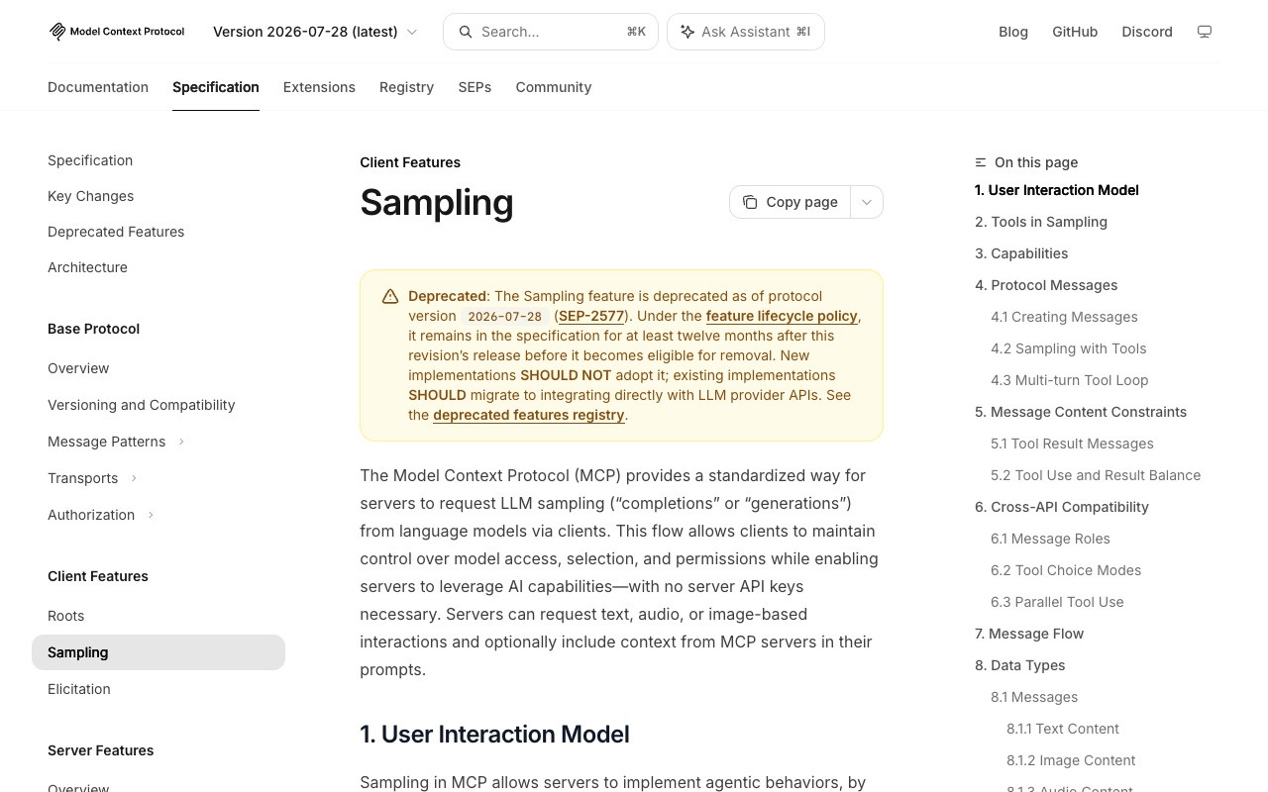Viewport: 1268px width, 792px height.
Task: Jump to 7. Message Flow
Action: 1029,634
